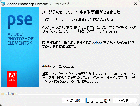Click the installer icon in the title bar
This screenshot has width=140, height=106.
[3, 4]
